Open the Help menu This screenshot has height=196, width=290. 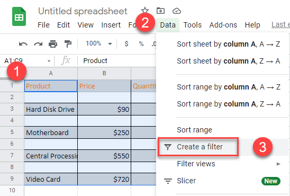(252, 25)
